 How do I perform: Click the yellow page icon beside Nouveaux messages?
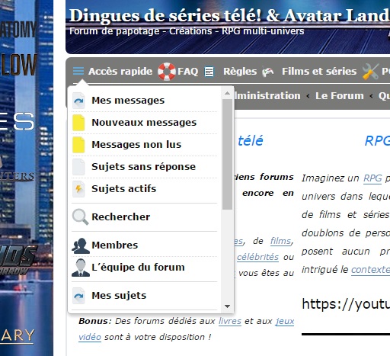point(78,123)
